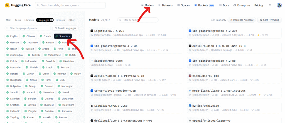Screen dimensions: 285x123
Task: Switch to the Tasks filter tab
Action: pos(18,20)
